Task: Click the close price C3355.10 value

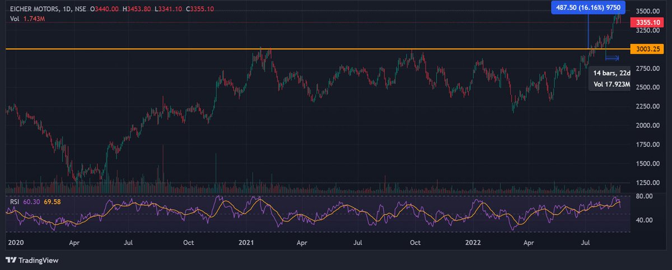Action: [x=199, y=10]
